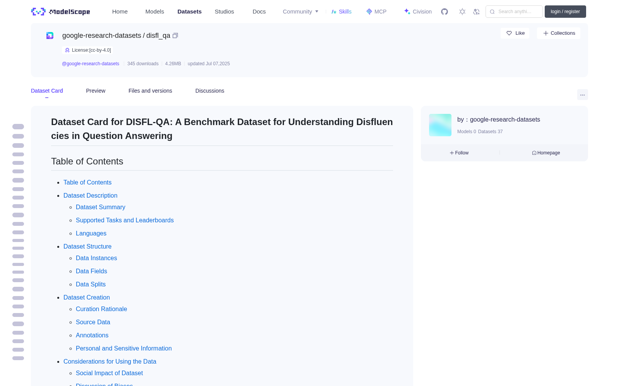Screen dimensions: 619x386
Task: Open Civision from the navigation bar
Action: [x=417, y=12]
